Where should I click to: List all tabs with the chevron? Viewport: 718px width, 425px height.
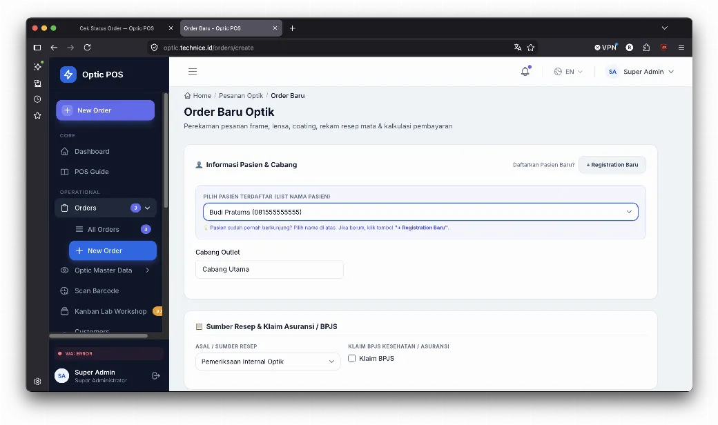point(664,28)
